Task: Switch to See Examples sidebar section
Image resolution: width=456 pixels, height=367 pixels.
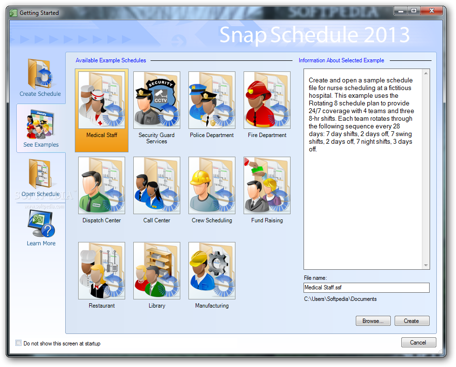Action: (x=41, y=128)
